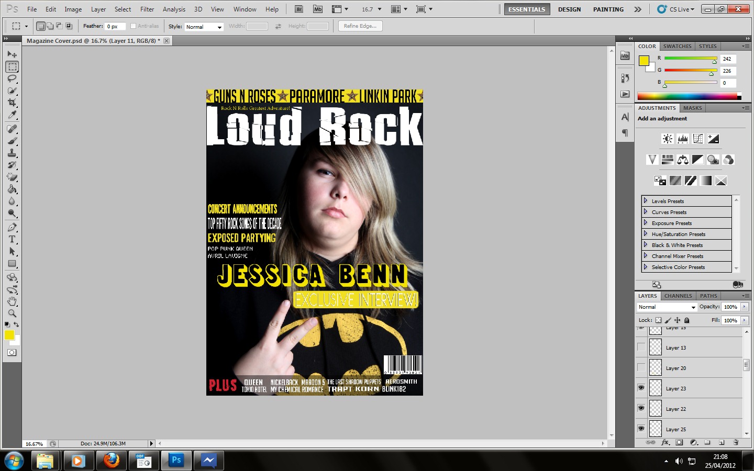Switch to the Painting workspace

coord(608,9)
